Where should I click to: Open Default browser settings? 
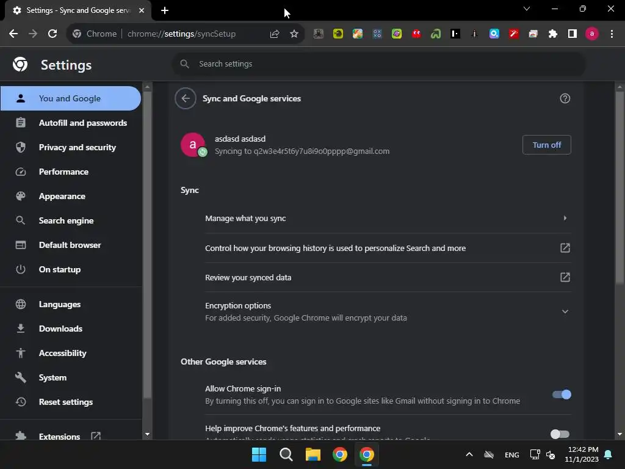click(71, 245)
